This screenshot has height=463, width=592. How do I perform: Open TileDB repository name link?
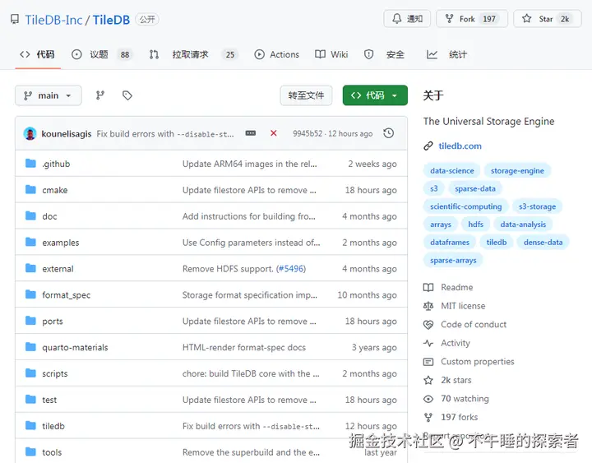111,20
